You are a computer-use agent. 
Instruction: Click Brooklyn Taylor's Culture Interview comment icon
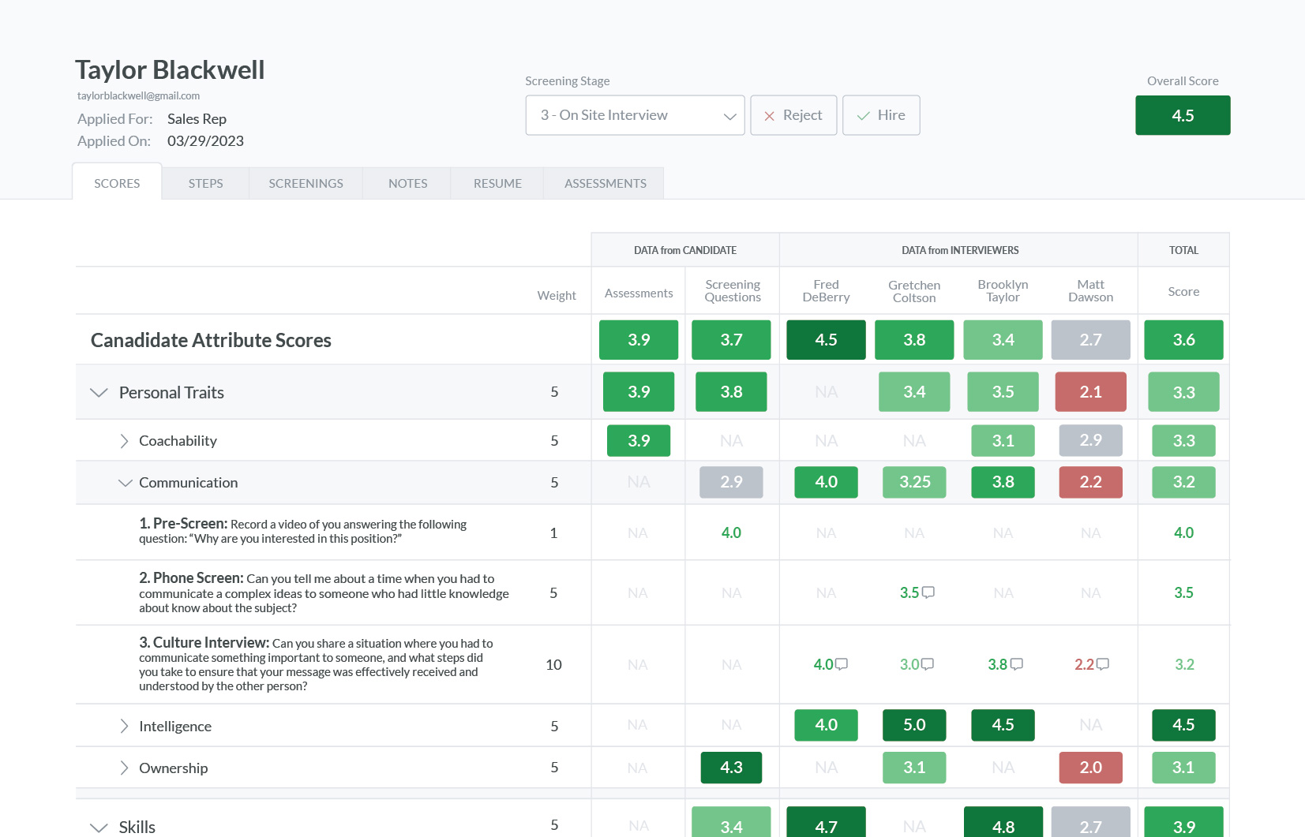pyautogui.click(x=1016, y=663)
